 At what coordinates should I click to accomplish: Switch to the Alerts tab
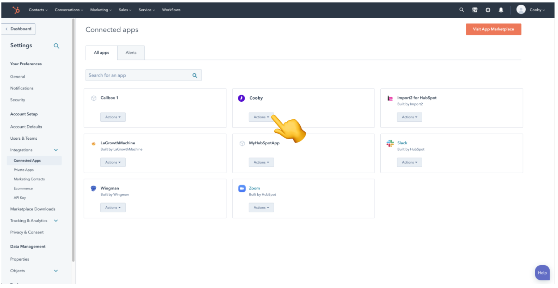coord(131,53)
